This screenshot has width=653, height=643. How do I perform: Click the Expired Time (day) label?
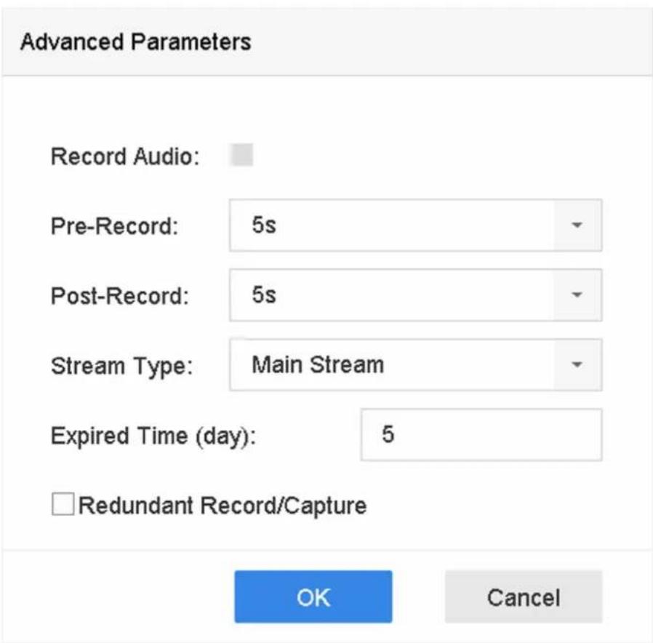pos(153,436)
